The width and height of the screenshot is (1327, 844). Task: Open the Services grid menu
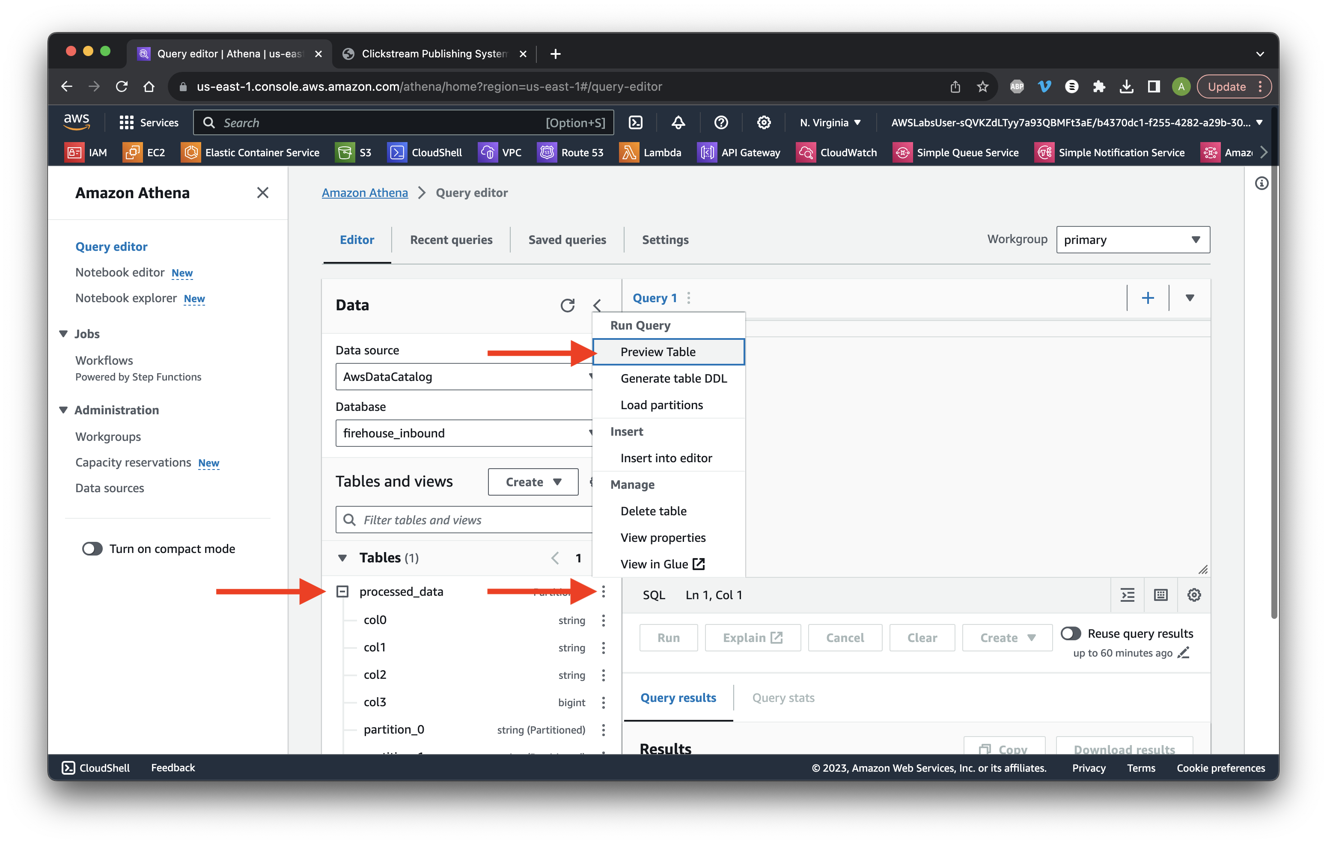coord(149,122)
